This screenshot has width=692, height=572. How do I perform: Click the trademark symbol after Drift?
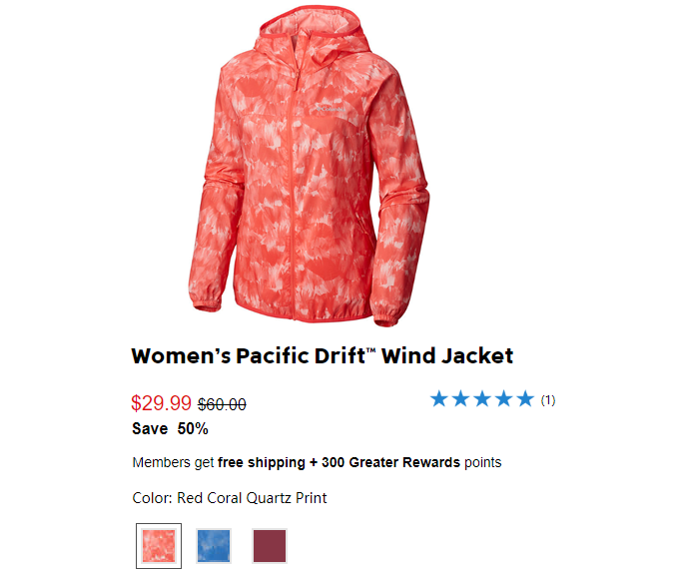[371, 350]
